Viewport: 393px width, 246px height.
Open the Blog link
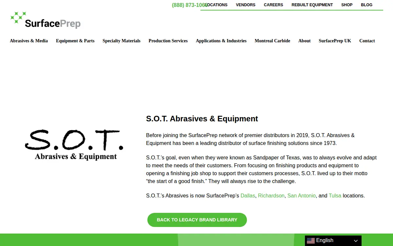click(366, 5)
